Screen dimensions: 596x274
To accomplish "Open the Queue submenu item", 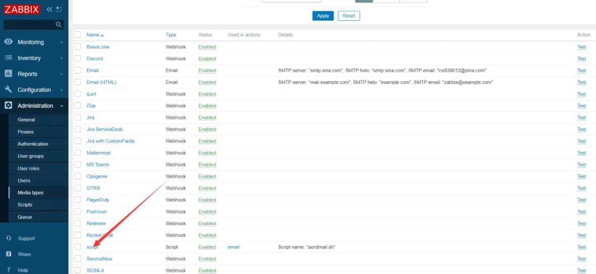I will (25, 217).
